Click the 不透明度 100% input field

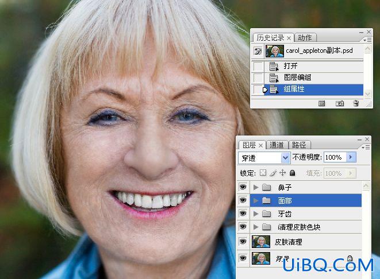tap(335, 157)
